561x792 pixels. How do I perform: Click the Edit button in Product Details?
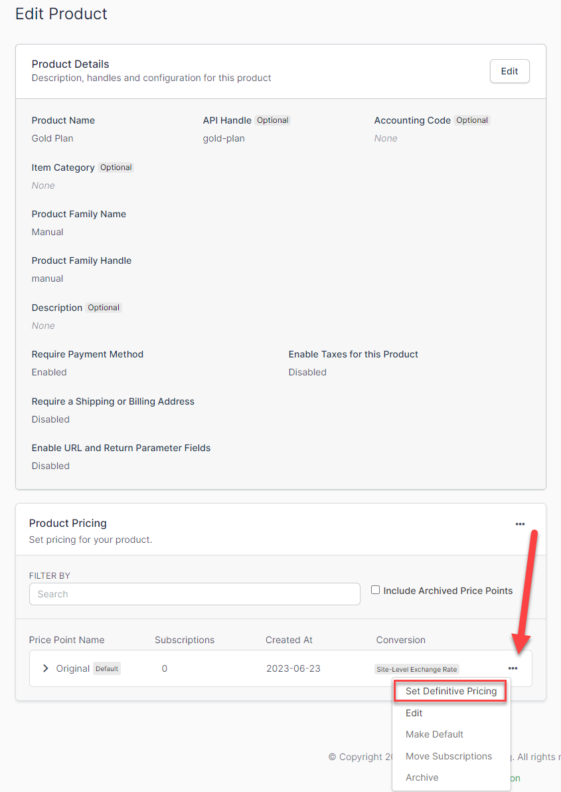[509, 71]
